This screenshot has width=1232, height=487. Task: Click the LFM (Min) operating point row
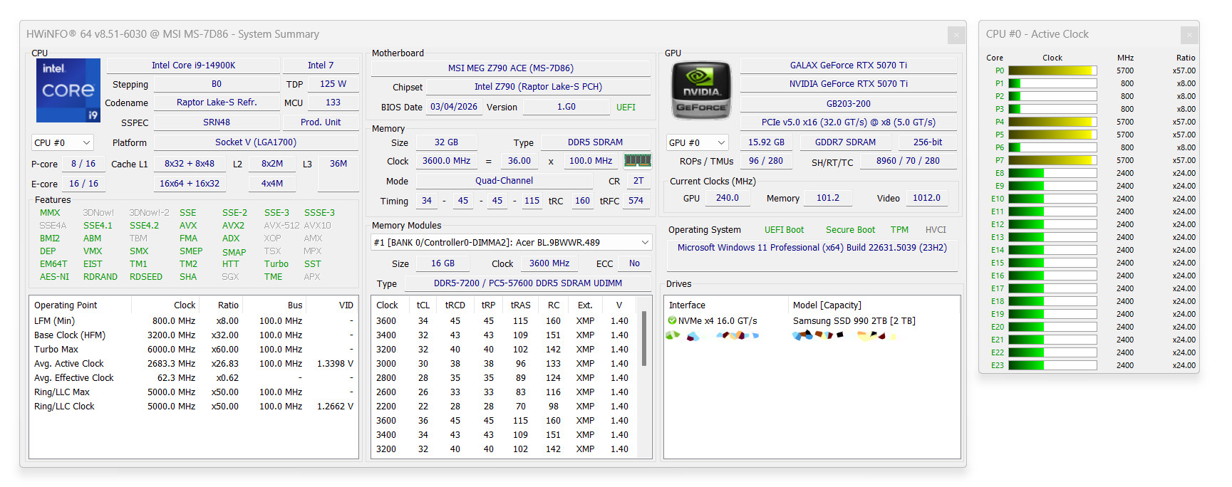194,321
